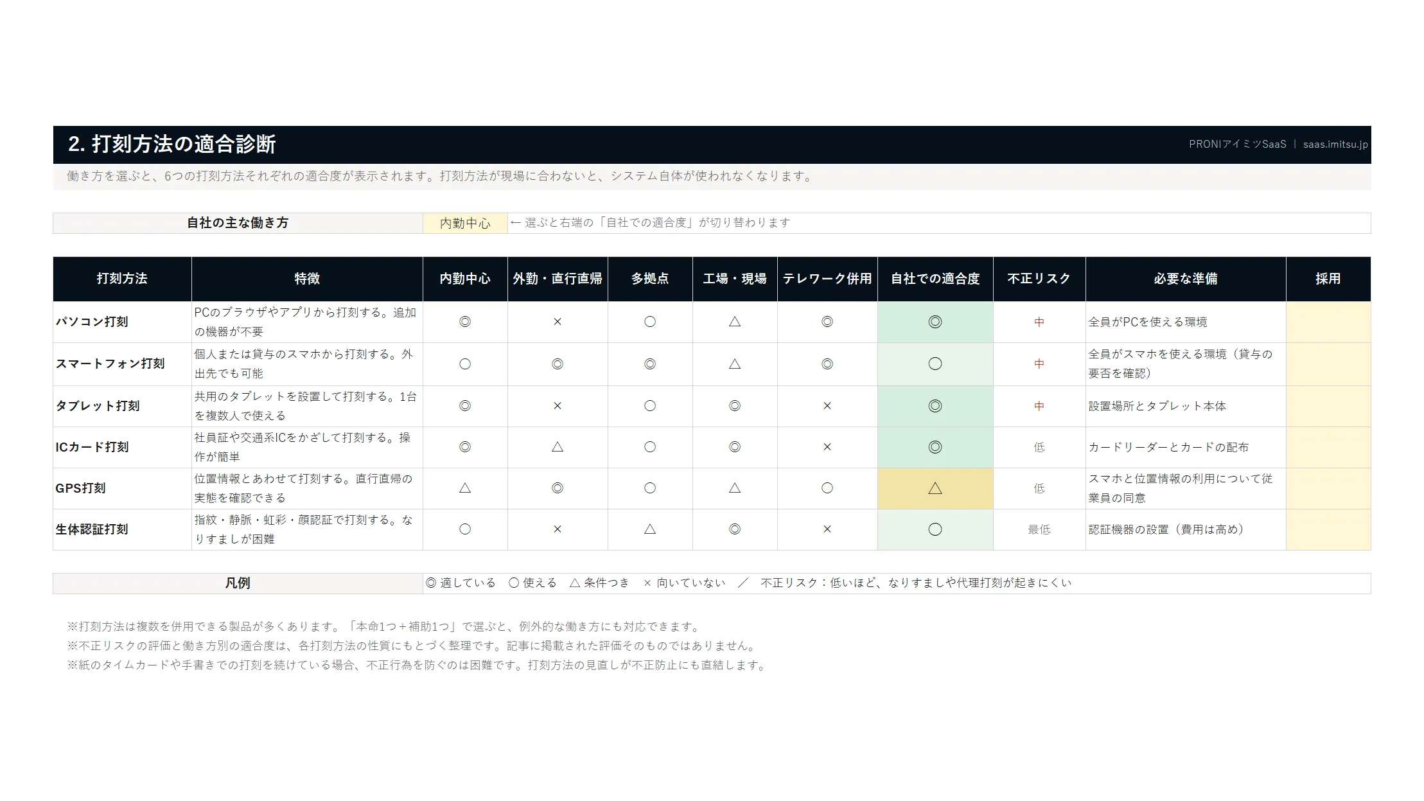
Task: Select the 採用 cell for 生体認証打刻
Action: (1328, 529)
